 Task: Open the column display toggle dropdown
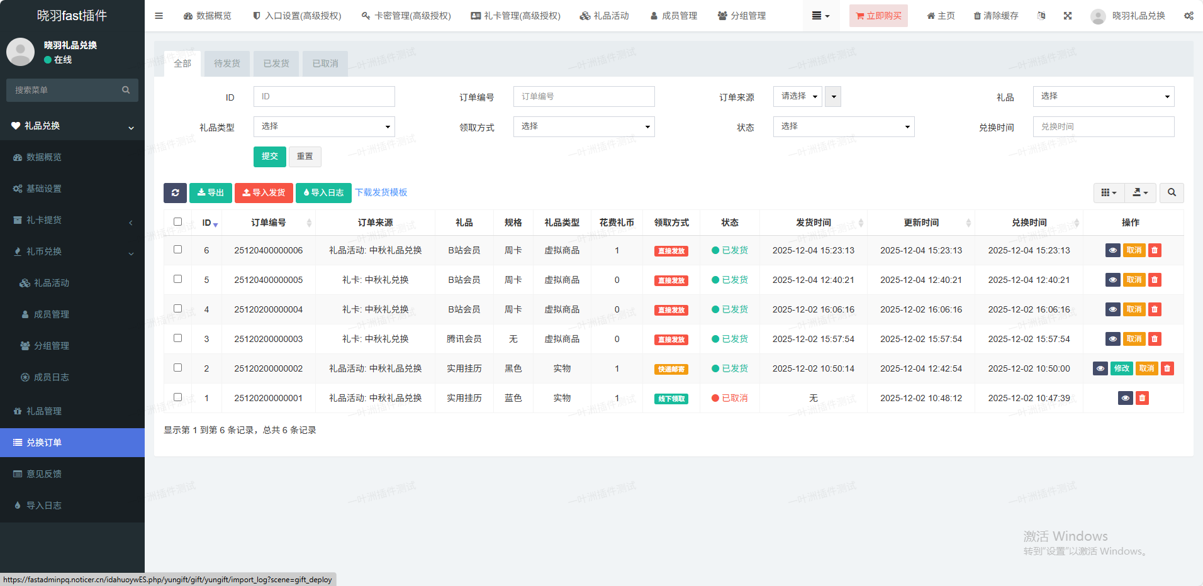[x=1109, y=193]
